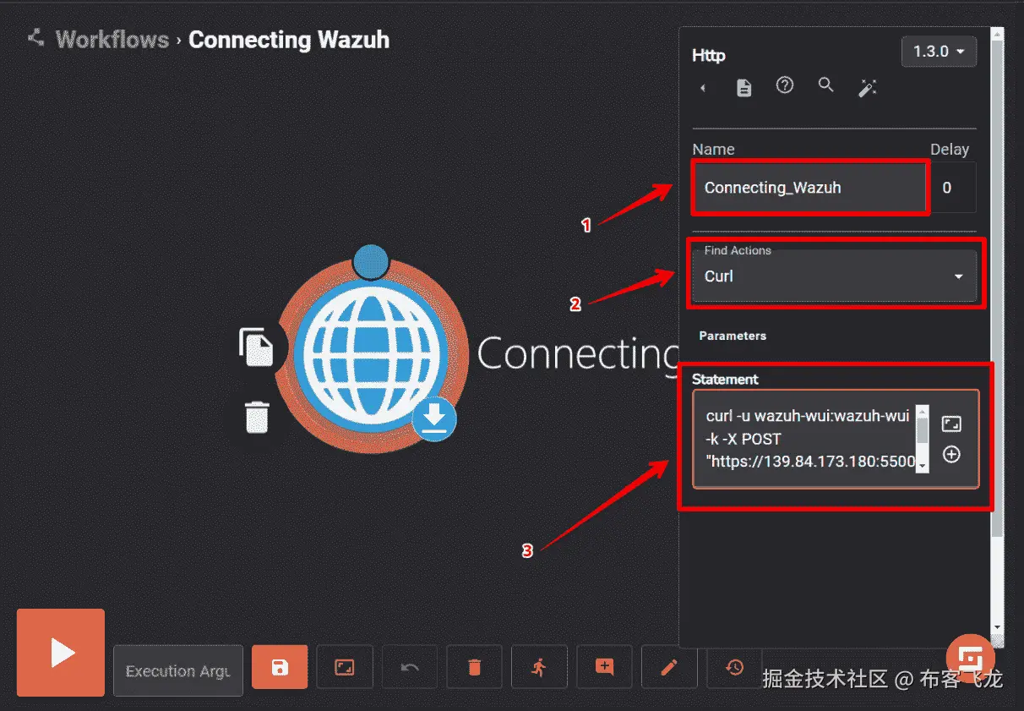This screenshot has height=711, width=1024.
Task: Open the revision history clock icon
Action: pos(734,668)
